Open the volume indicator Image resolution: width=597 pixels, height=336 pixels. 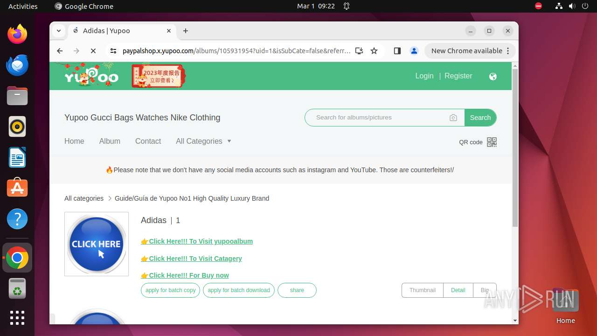pos(572,6)
